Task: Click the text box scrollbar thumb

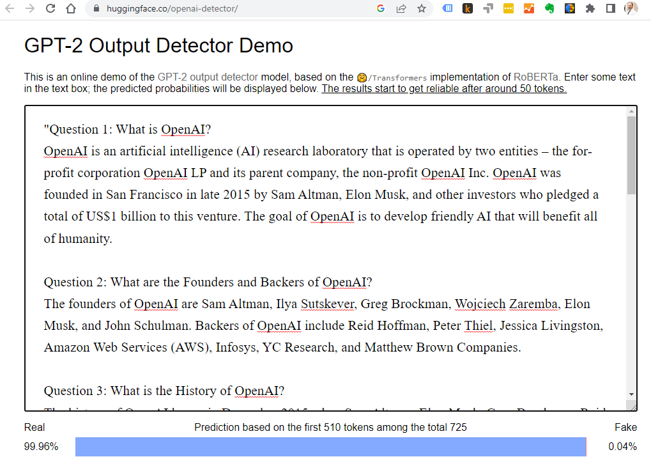Action: [x=631, y=155]
